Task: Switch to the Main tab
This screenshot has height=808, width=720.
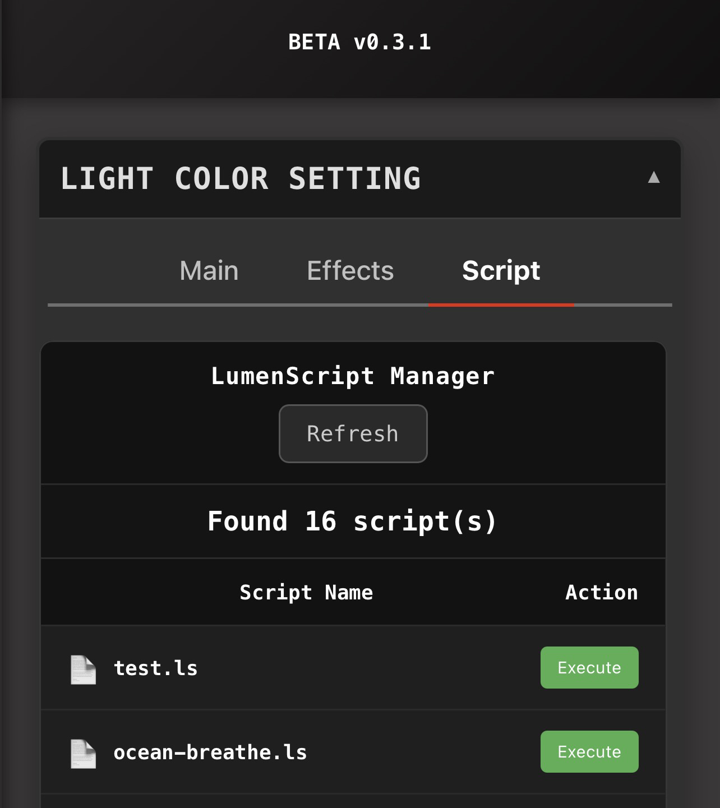Action: pyautogui.click(x=208, y=271)
